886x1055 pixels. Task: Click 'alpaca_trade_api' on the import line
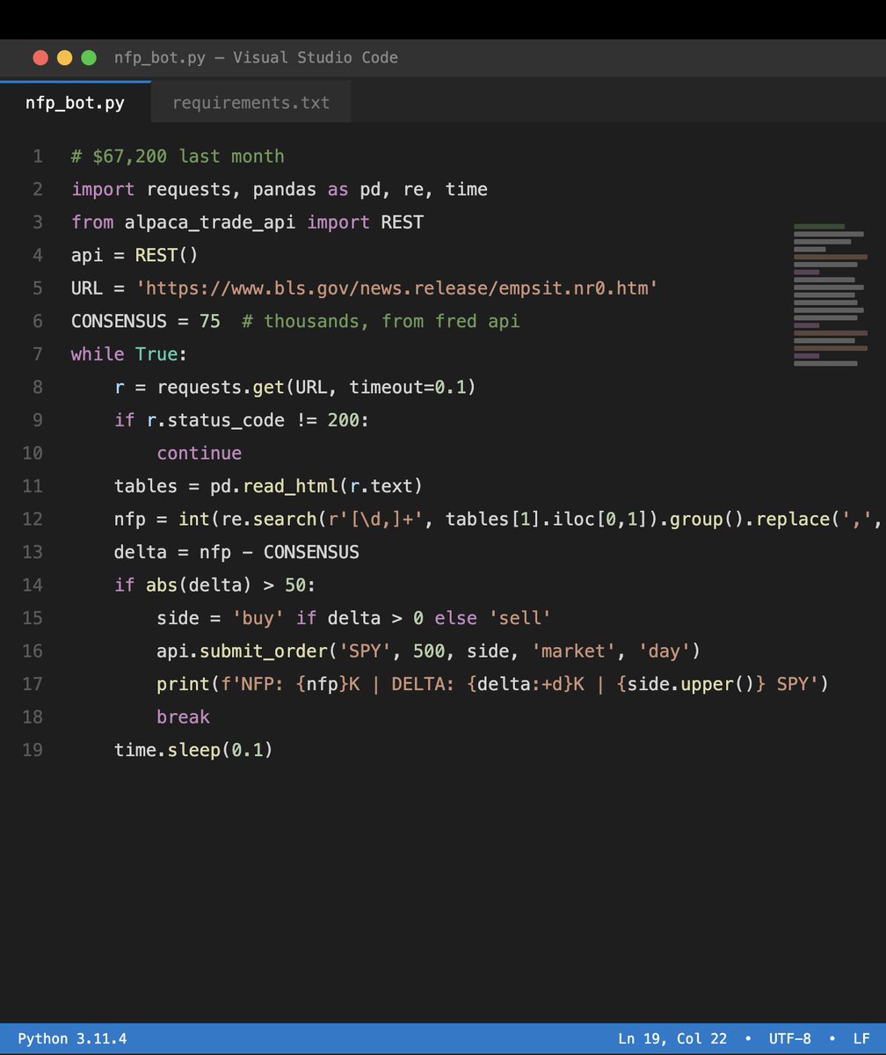click(210, 222)
